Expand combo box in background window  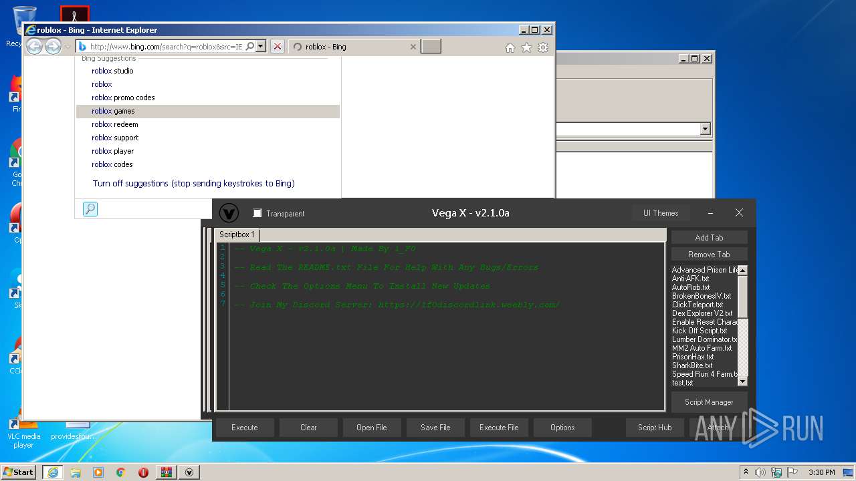click(705, 129)
